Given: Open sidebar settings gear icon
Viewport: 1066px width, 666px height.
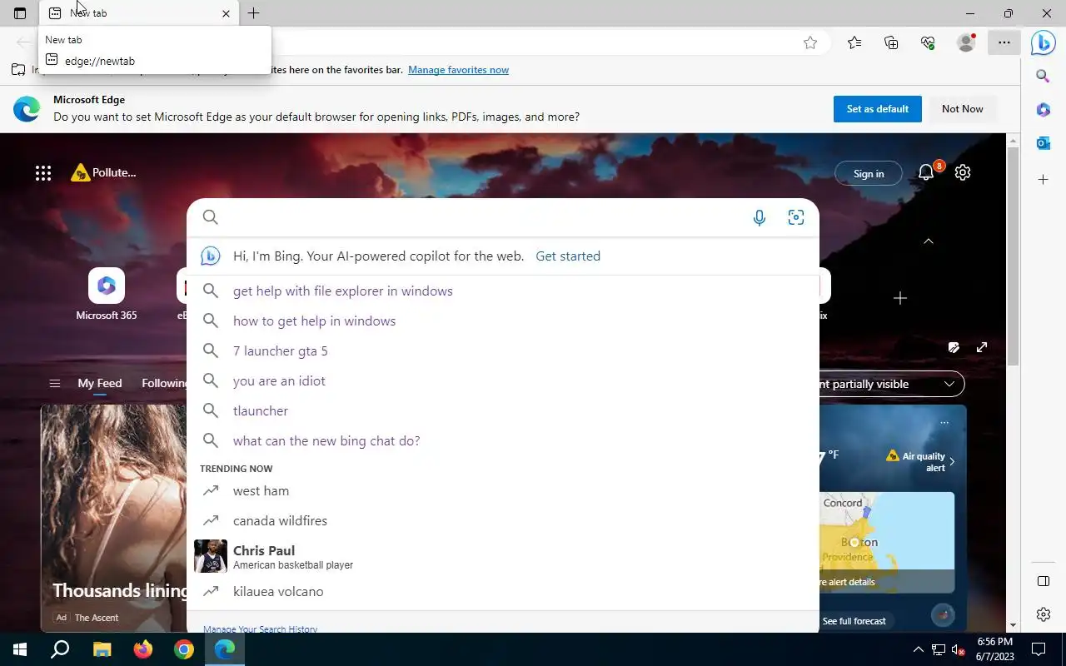Looking at the screenshot, I should pos(1043,614).
